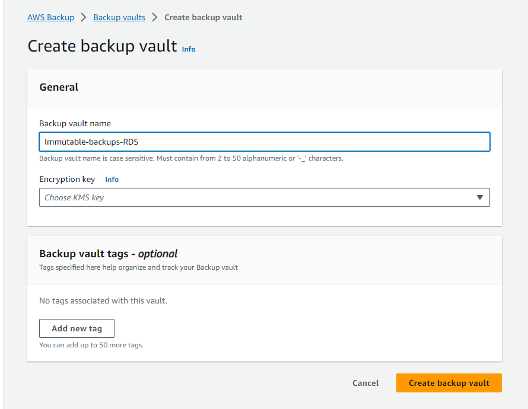Screen dimensions: 528x409
Task: Click the chevron after AWS Backup breadcrumb
Action: [84, 17]
